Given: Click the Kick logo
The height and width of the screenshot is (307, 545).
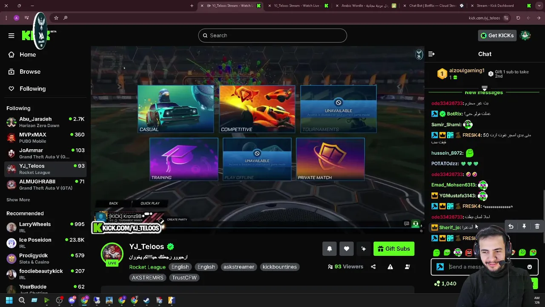Looking at the screenshot, I should (x=36, y=35).
